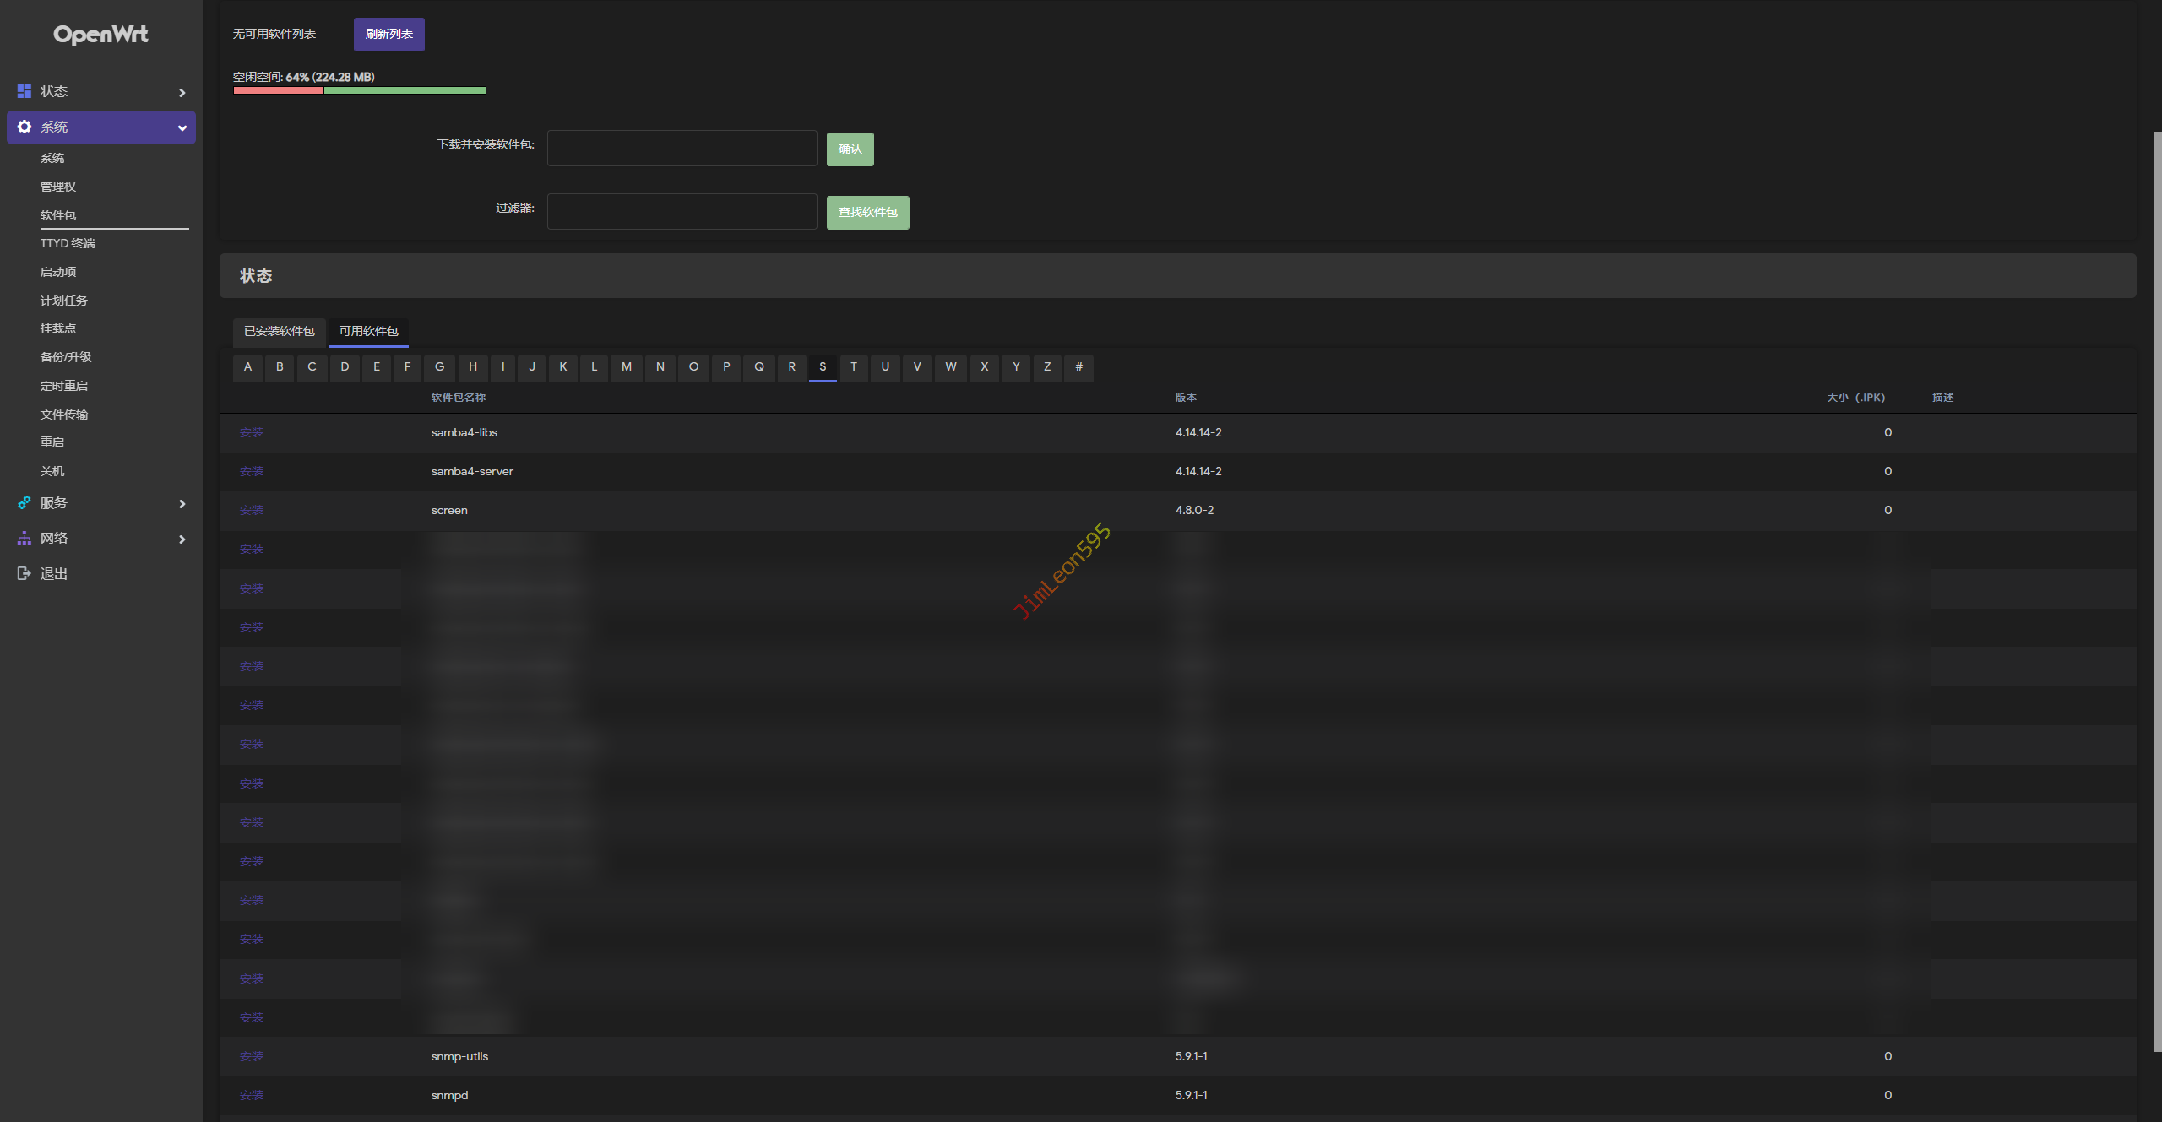Image resolution: width=2162 pixels, height=1122 pixels.
Task: Click the System gear icon
Action: (x=24, y=127)
